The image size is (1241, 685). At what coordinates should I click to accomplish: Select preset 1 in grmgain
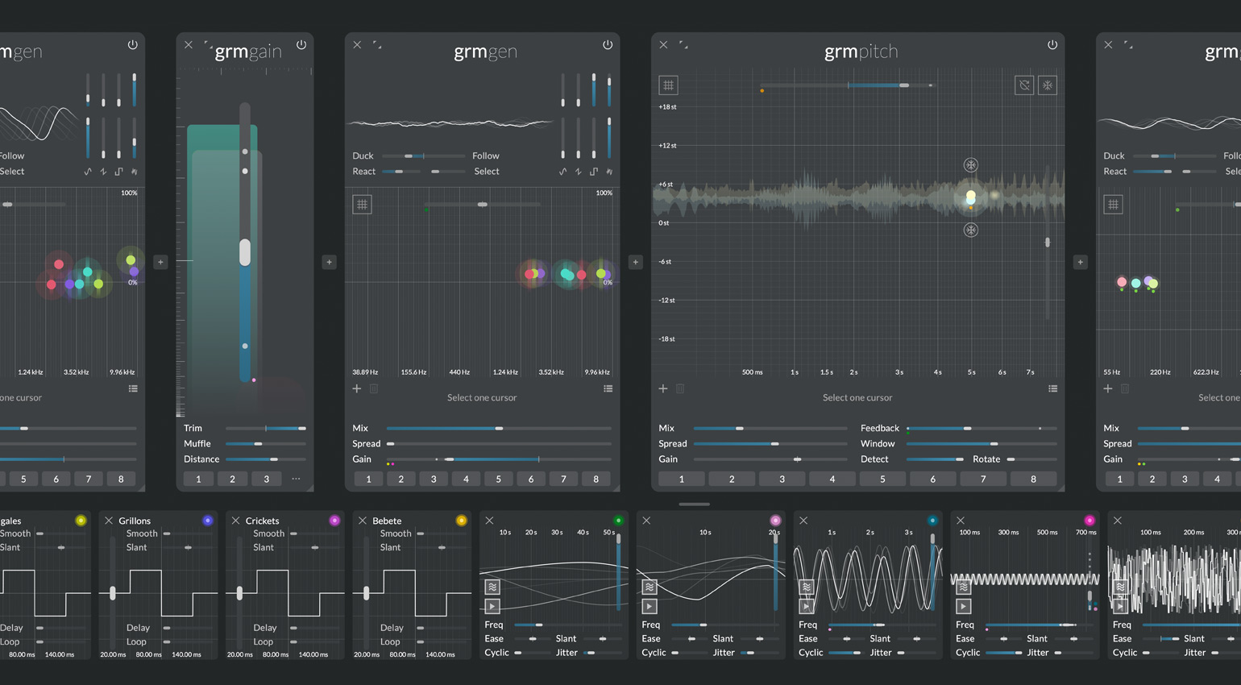click(x=198, y=479)
